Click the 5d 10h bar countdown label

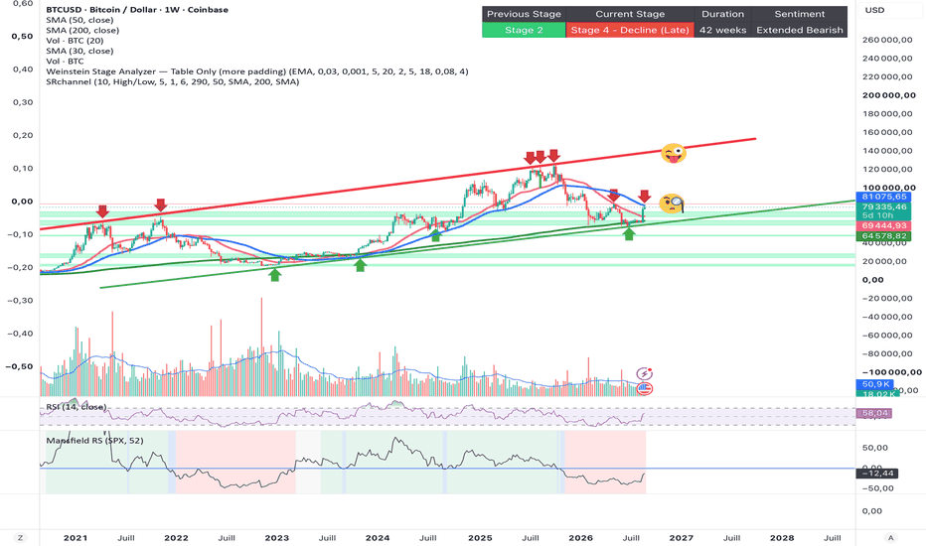point(878,215)
